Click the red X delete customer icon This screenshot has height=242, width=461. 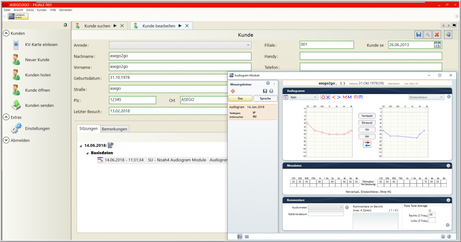(x=437, y=34)
